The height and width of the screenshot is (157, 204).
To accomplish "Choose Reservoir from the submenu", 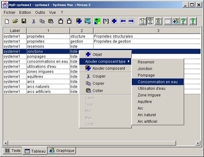I will (x=158, y=62).
